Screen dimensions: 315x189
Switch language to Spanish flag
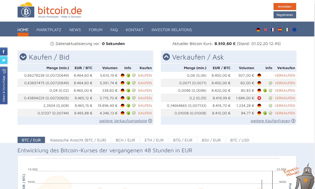click(x=280, y=30)
